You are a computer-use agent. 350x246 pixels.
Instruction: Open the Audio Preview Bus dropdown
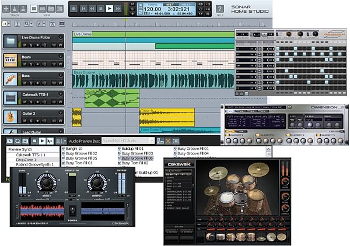click(152, 140)
